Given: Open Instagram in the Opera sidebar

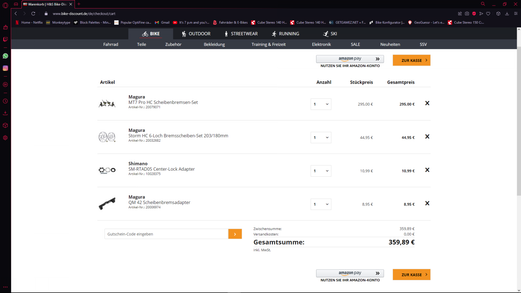Looking at the screenshot, I should click(5, 68).
